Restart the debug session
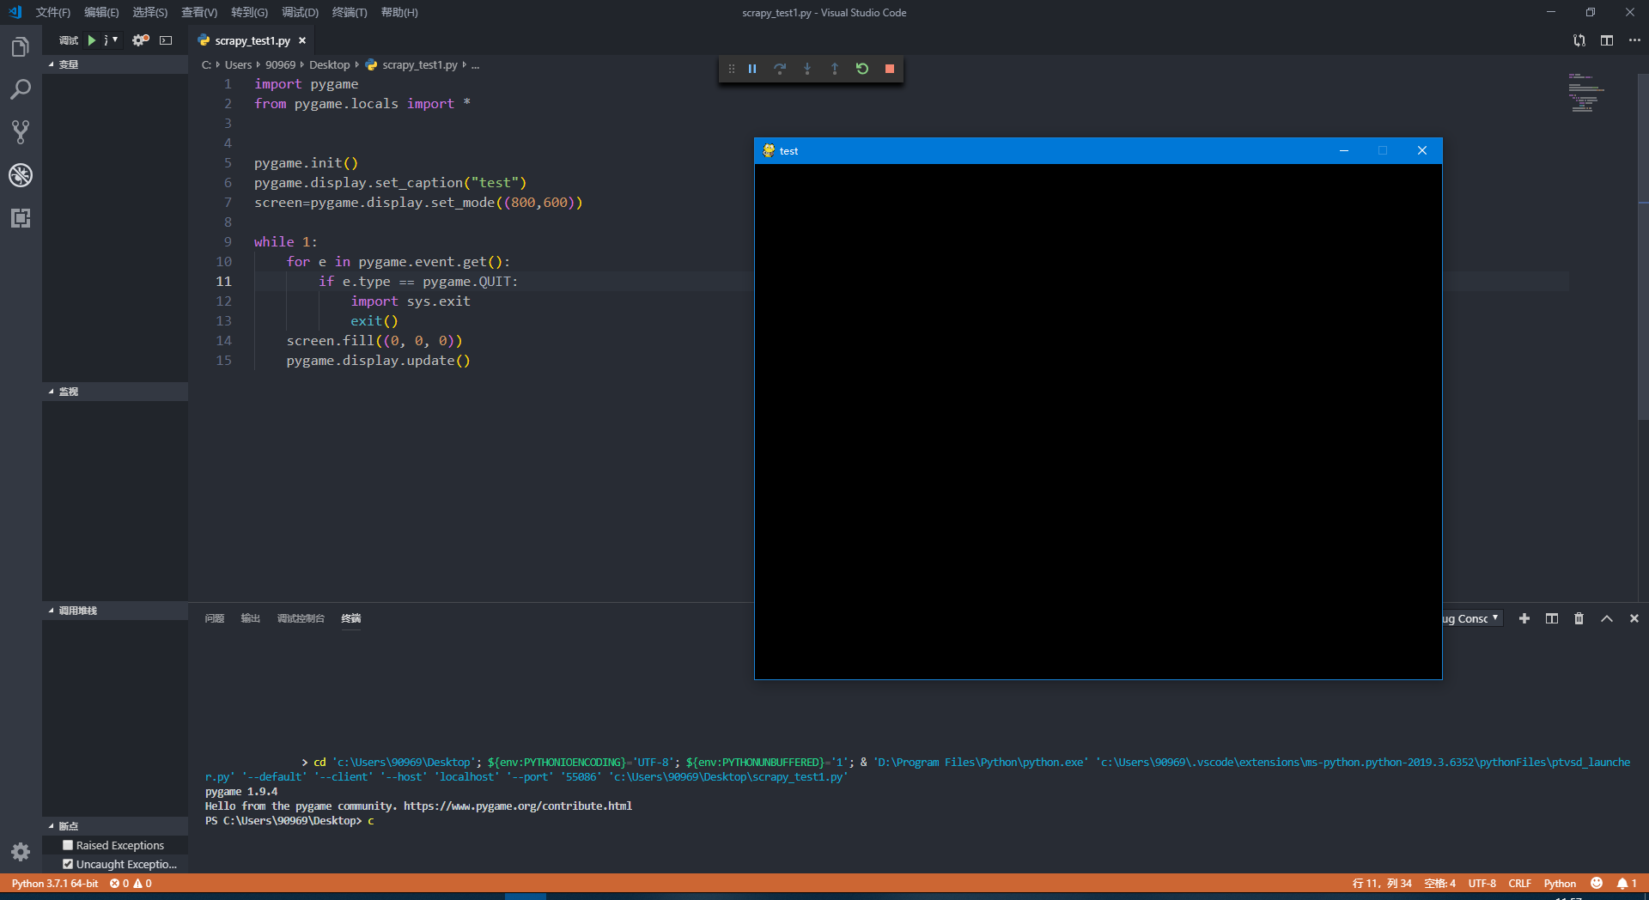Image resolution: width=1649 pixels, height=900 pixels. 862,69
